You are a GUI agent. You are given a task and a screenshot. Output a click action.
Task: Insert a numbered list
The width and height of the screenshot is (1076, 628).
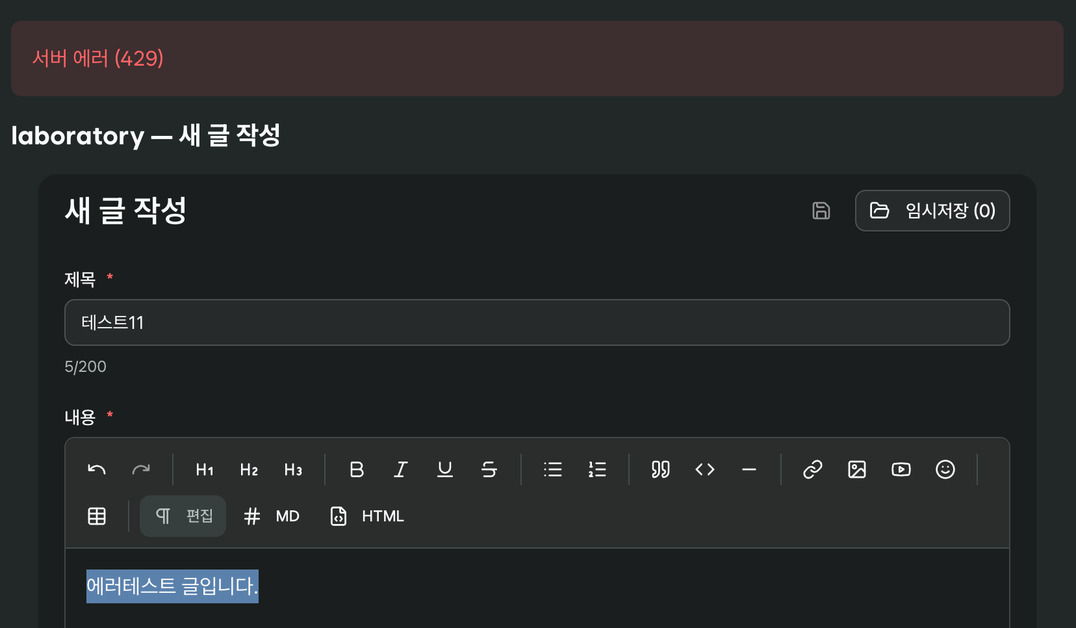(x=597, y=469)
